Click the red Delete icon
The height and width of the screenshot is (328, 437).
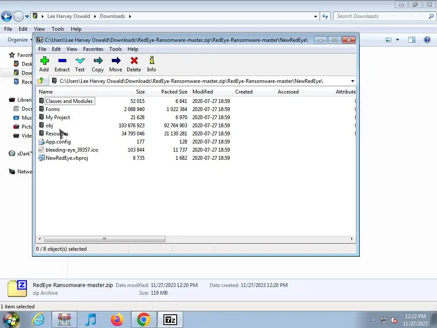coord(134,61)
